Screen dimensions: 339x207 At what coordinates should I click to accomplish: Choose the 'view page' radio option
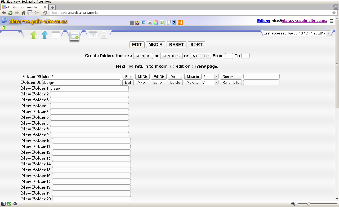click(x=194, y=67)
